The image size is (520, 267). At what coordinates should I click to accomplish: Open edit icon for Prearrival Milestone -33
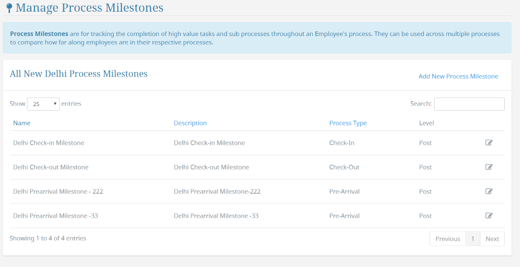pos(489,216)
